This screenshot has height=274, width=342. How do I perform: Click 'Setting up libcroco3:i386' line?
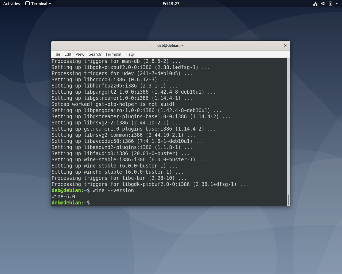tap(110, 80)
